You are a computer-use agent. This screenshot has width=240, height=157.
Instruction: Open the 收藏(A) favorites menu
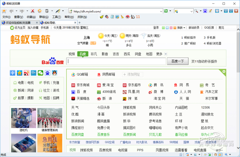[31, 17]
